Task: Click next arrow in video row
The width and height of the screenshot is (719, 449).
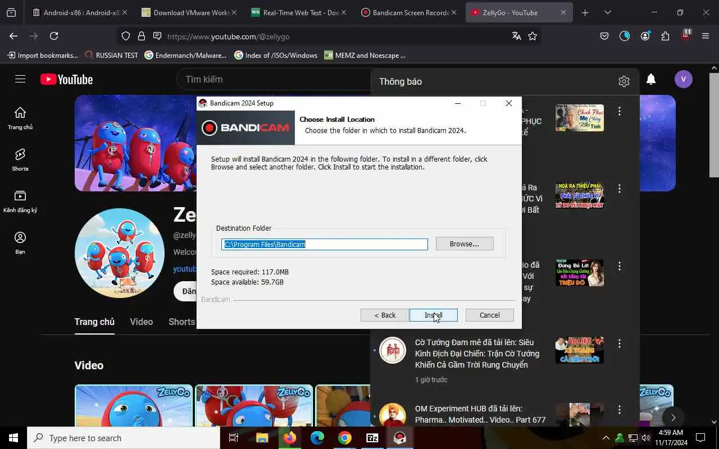Action: coord(673,418)
